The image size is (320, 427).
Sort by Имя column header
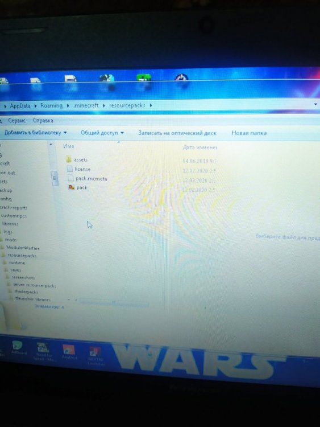coord(69,146)
